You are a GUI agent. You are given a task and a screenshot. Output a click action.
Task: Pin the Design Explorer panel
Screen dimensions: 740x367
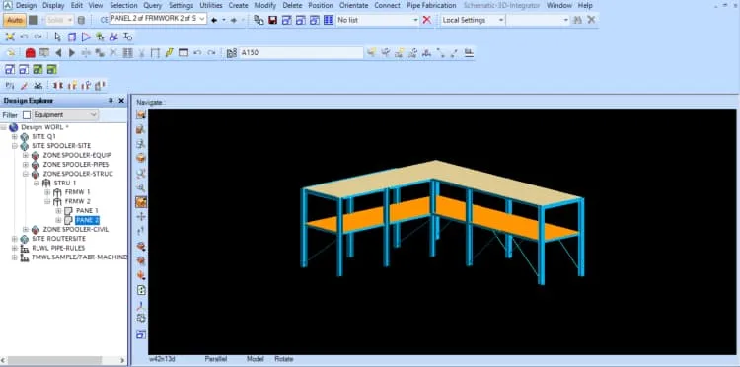pyautogui.click(x=111, y=101)
